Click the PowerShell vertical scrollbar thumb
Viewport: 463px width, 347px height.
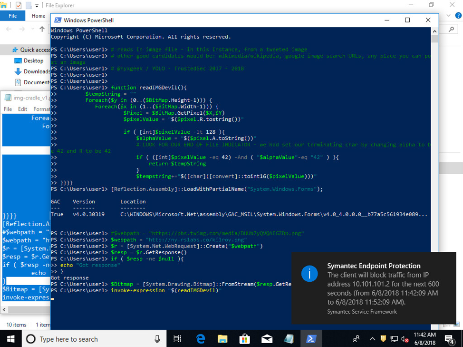434,39
